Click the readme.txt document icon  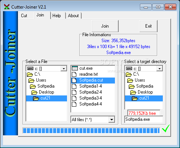(74, 74)
